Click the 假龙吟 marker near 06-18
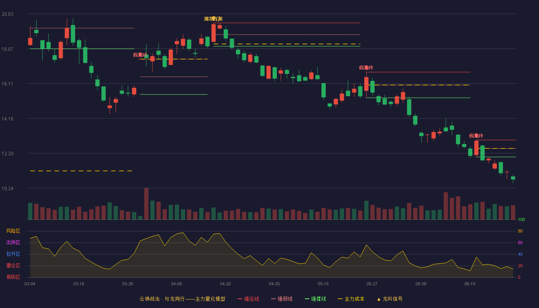The image size is (539, 308). pyautogui.click(x=476, y=136)
